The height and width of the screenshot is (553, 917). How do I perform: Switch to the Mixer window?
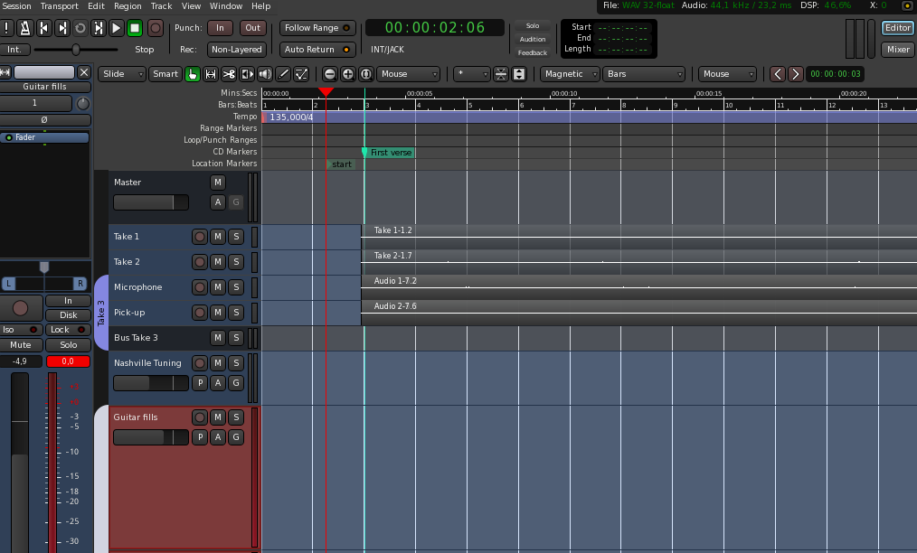coord(897,50)
